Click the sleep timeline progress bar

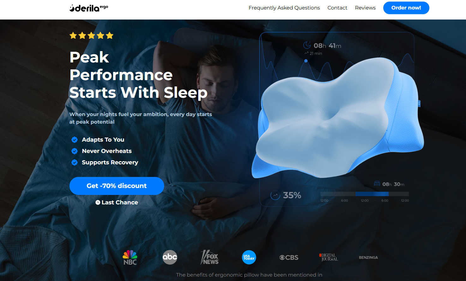pyautogui.click(x=365, y=194)
